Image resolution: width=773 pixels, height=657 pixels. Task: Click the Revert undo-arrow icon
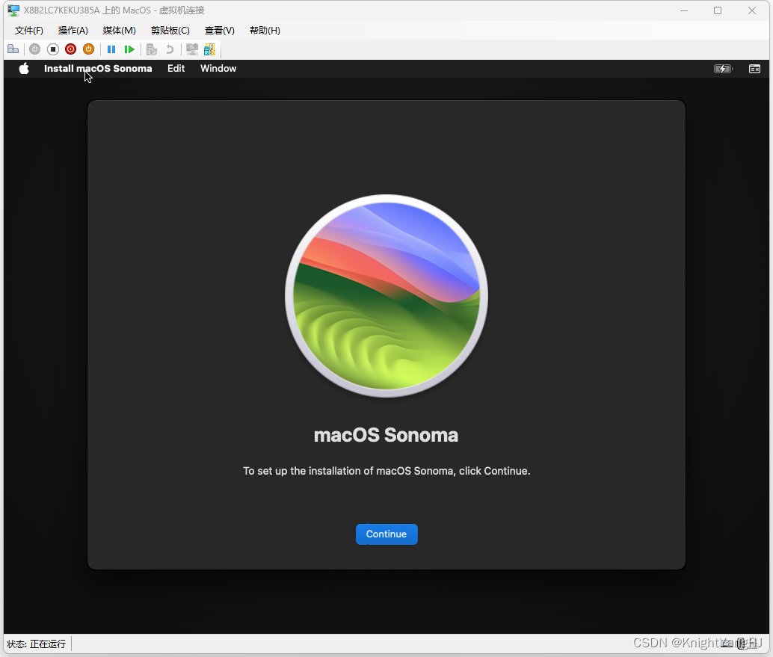[170, 49]
